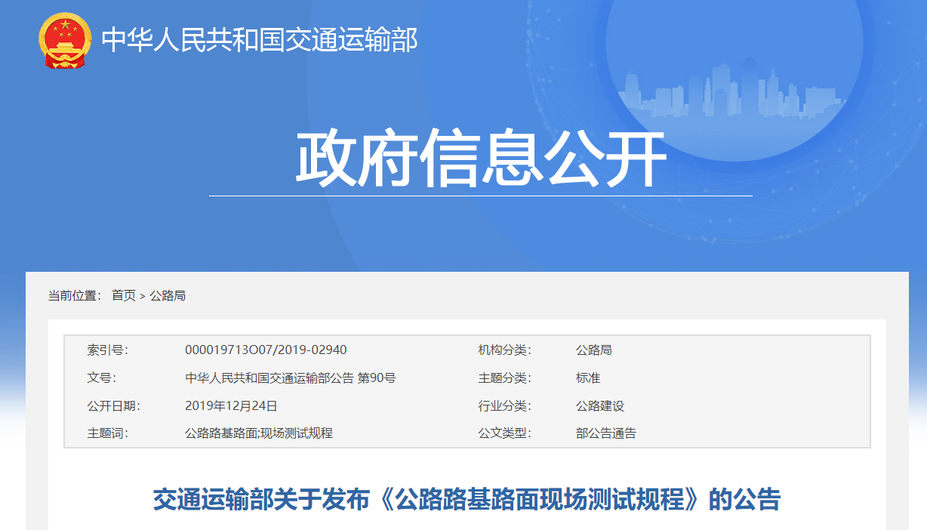Go to 首页 in the breadcrumb
This screenshot has width=927, height=530.
[124, 295]
